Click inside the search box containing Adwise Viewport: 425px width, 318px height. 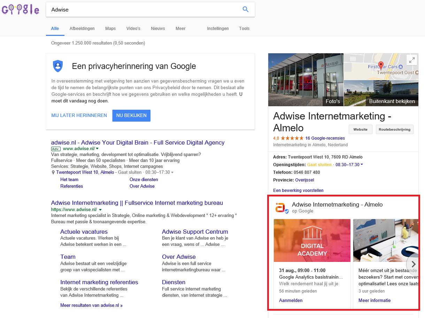pyautogui.click(x=143, y=10)
